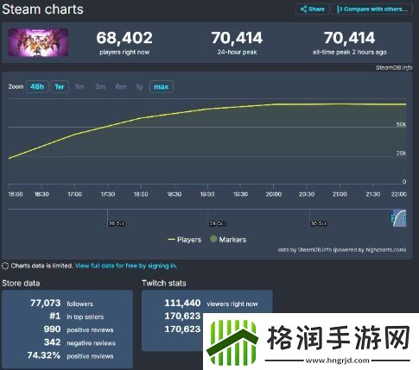
Task: Click the 74.32% positive reviews row
Action: click(x=71, y=356)
